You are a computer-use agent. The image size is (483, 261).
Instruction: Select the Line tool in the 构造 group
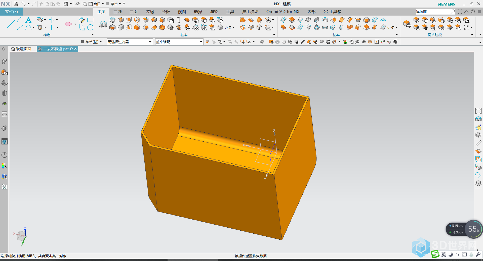coord(11,24)
